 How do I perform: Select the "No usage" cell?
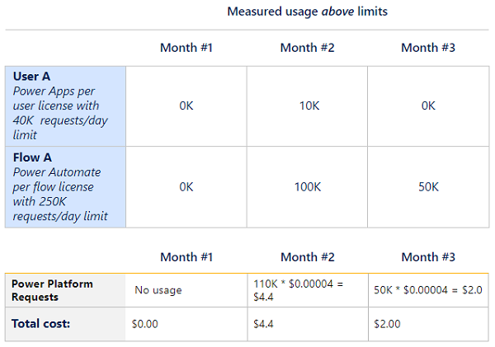click(x=158, y=290)
